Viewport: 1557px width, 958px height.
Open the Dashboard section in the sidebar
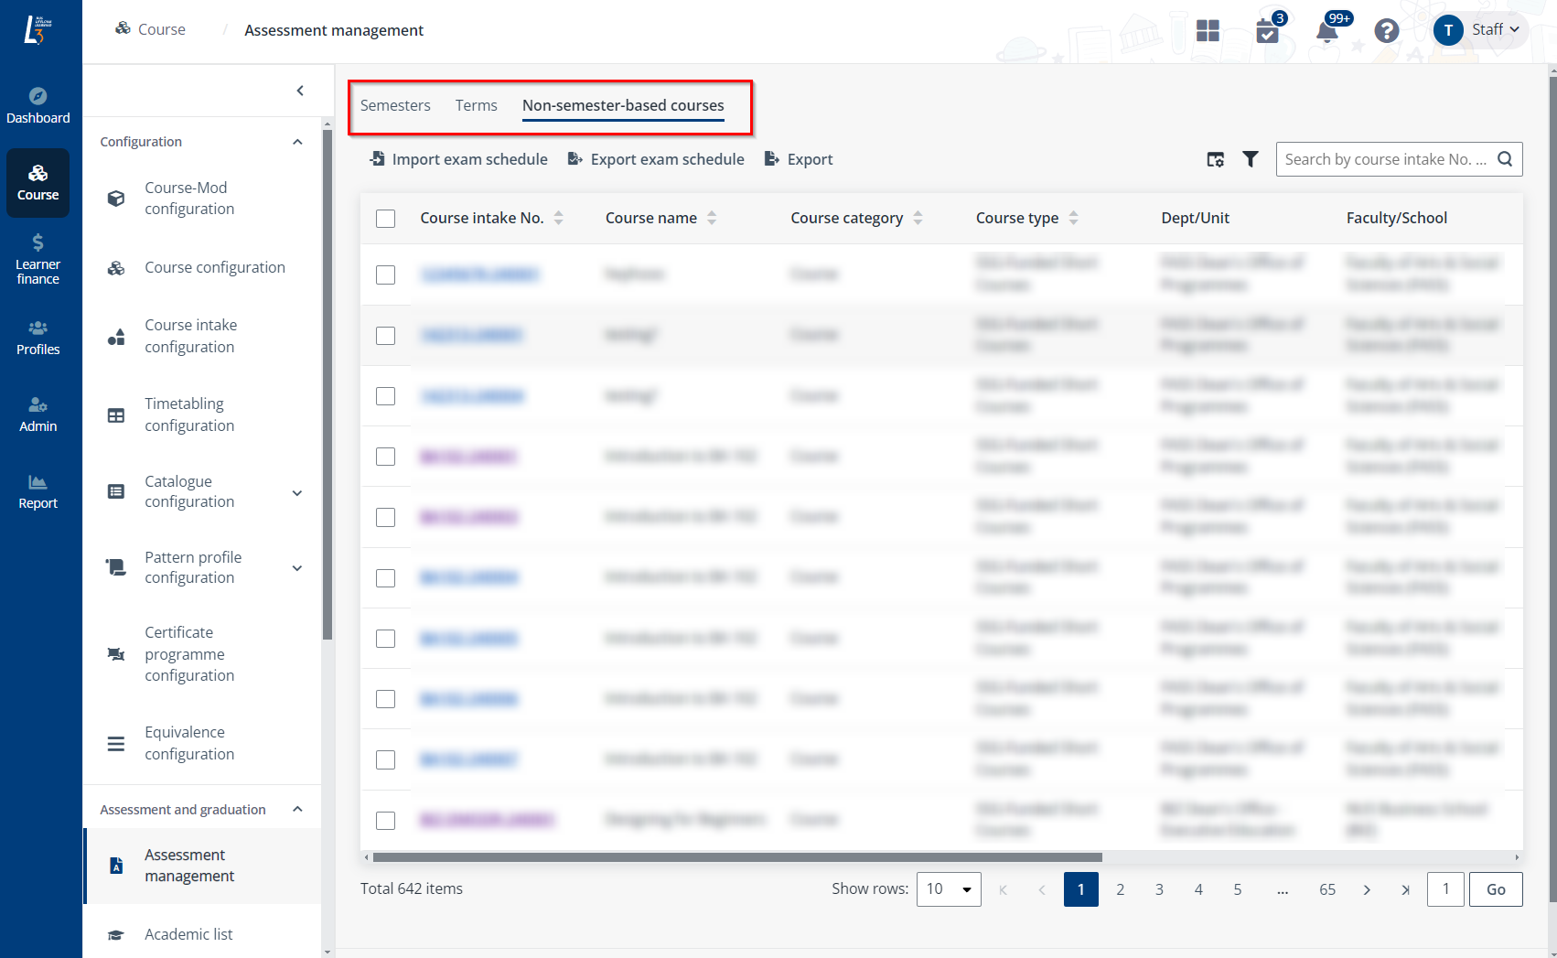[38, 103]
